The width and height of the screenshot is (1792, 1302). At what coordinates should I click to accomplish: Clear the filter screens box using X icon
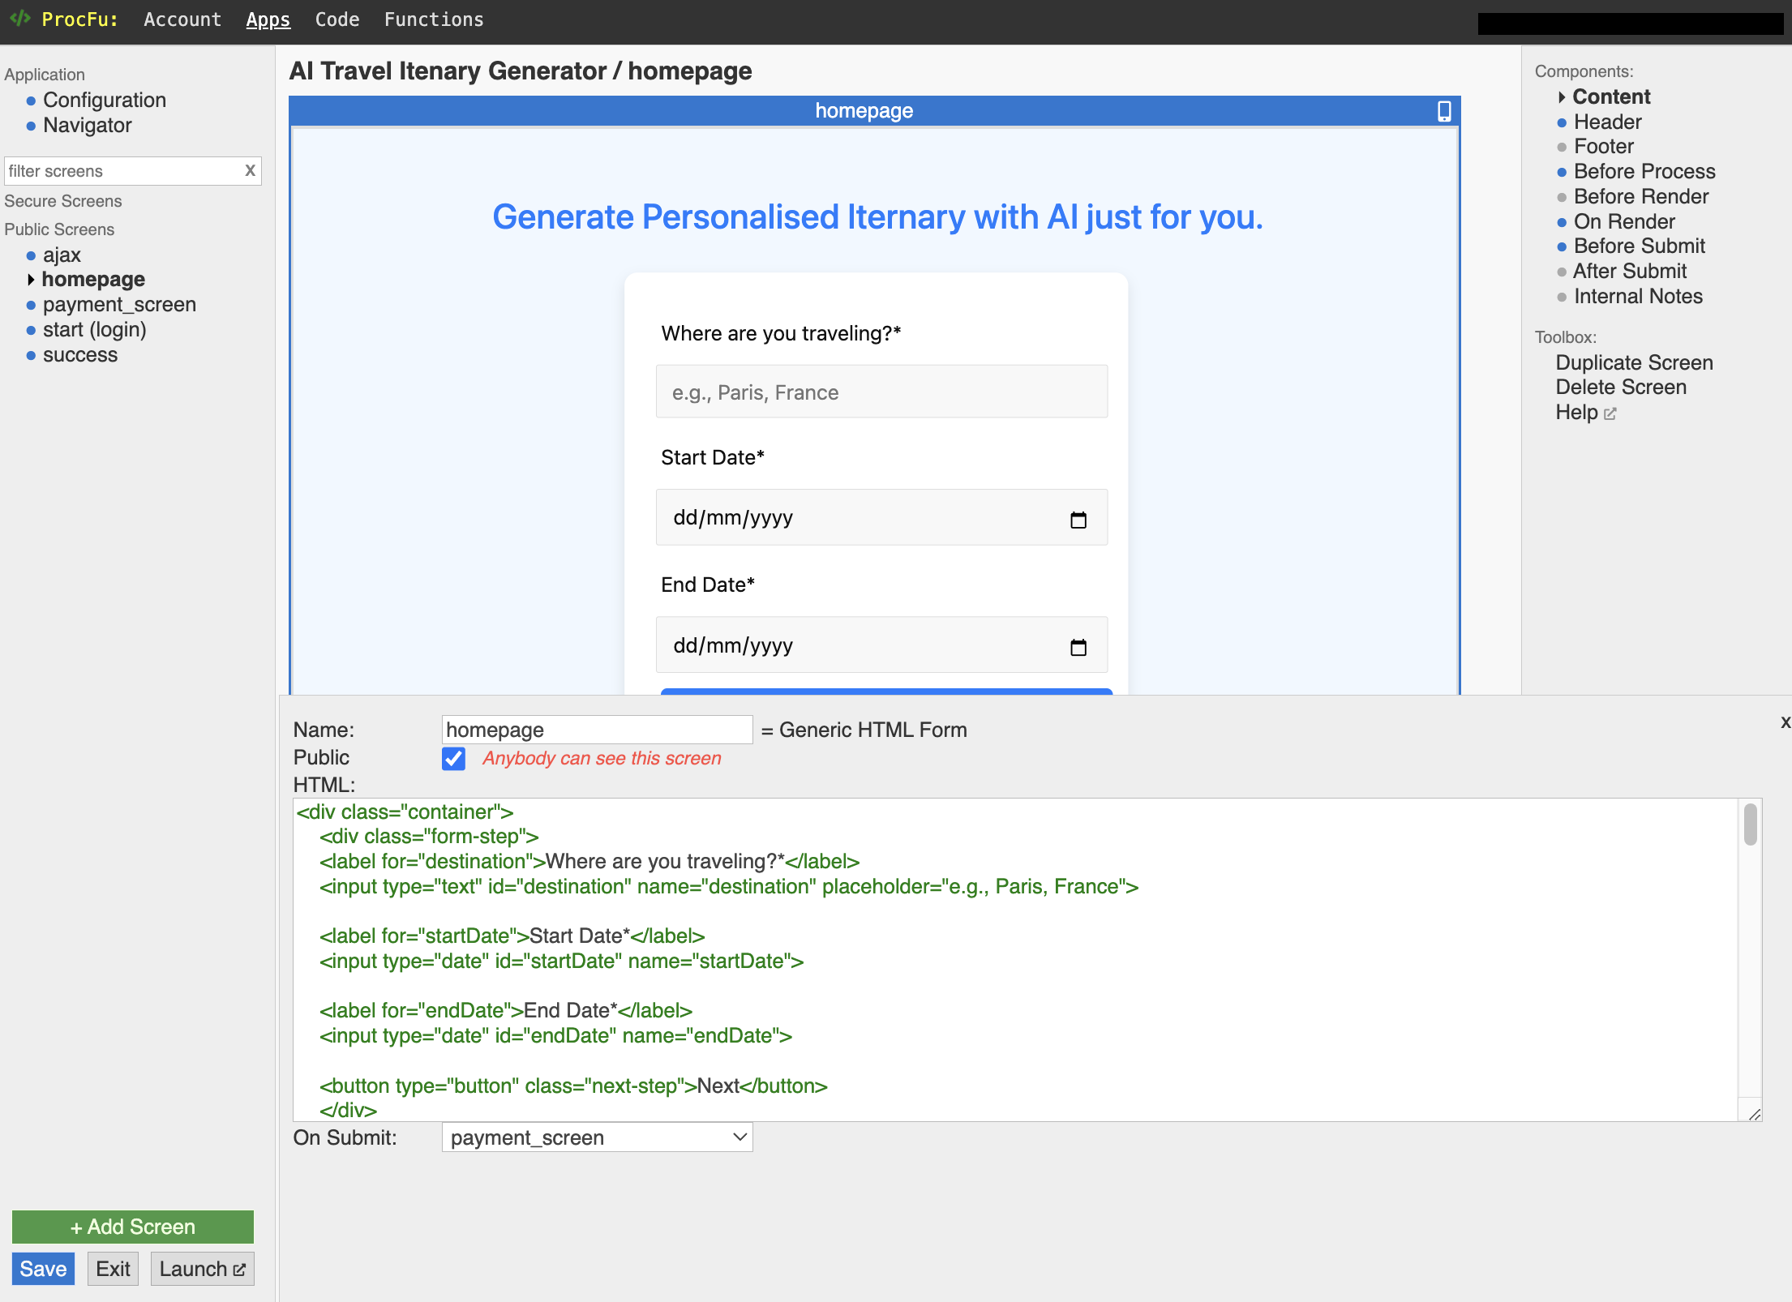click(x=249, y=171)
